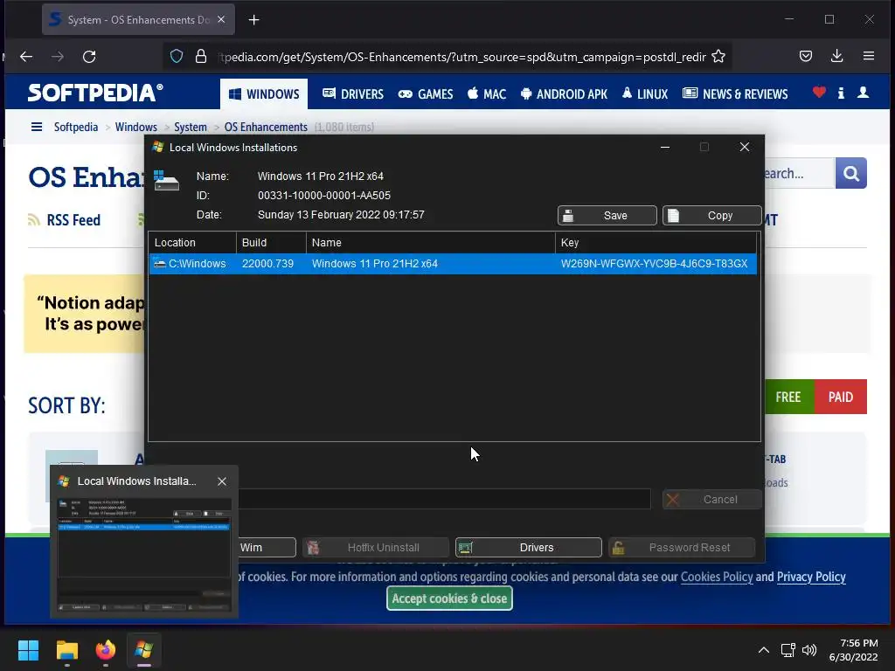Click the network icon in system tray
The image size is (895, 671).
(x=788, y=650)
